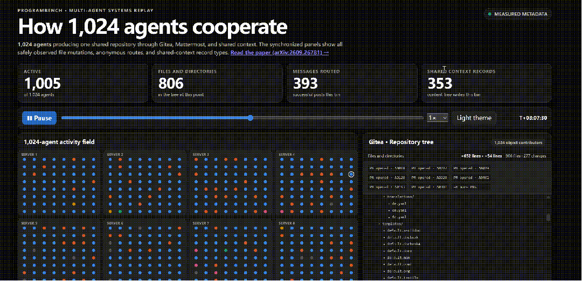Viewport: 582px width, 281px height.
Task: Select the gray agent dot in Server 4
Action: (x=331, y=204)
